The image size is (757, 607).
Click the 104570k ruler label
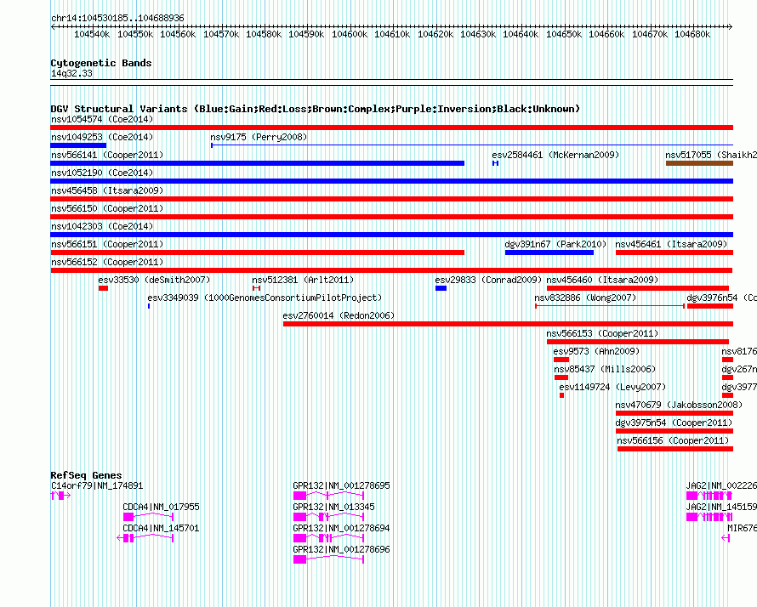(221, 34)
